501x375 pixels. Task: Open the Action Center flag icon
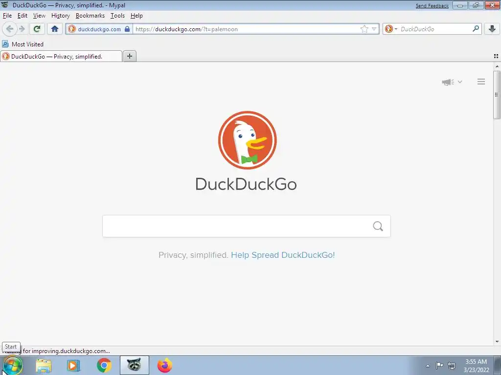click(440, 365)
